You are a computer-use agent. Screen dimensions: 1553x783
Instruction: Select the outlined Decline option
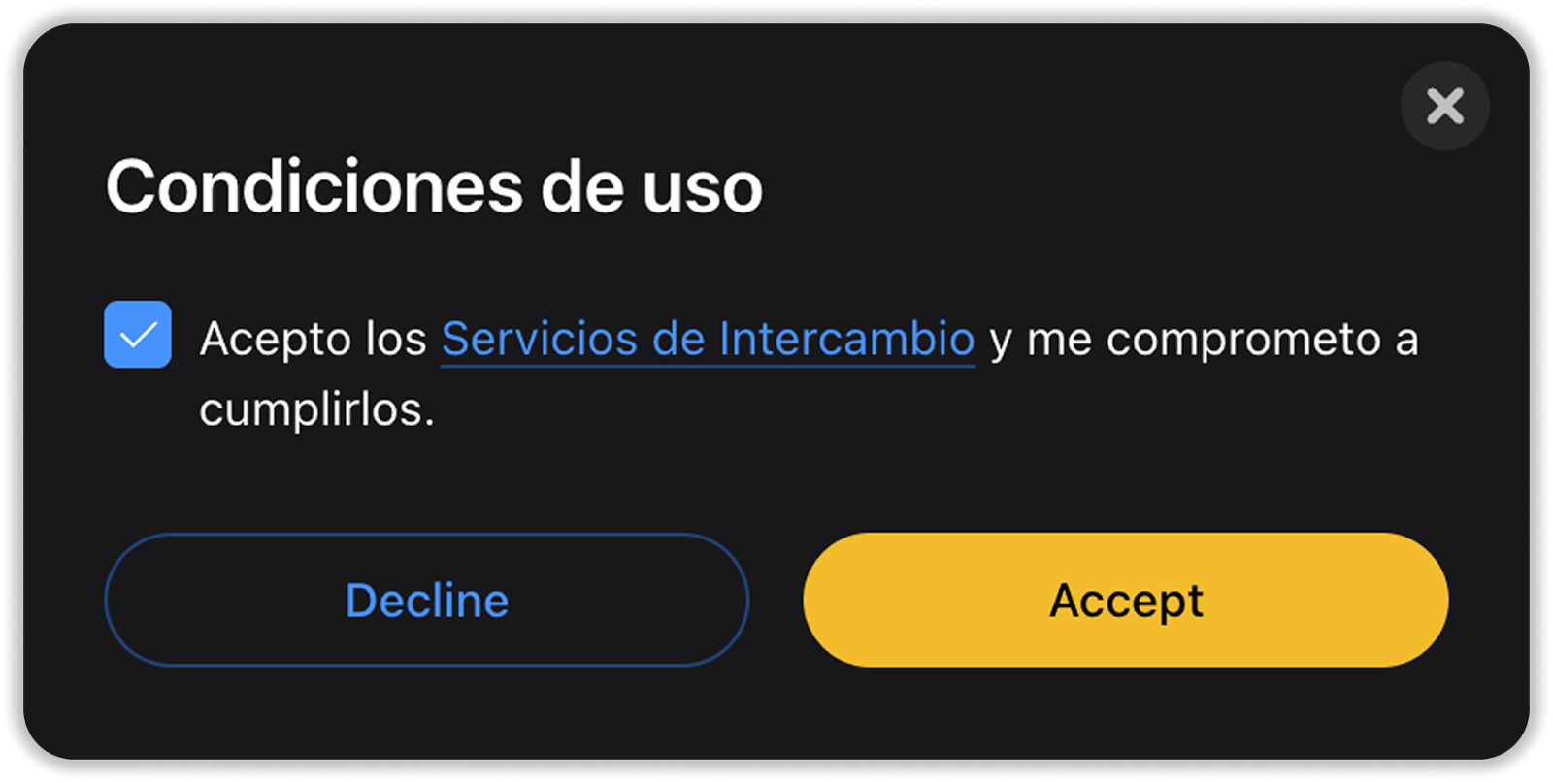coord(427,600)
